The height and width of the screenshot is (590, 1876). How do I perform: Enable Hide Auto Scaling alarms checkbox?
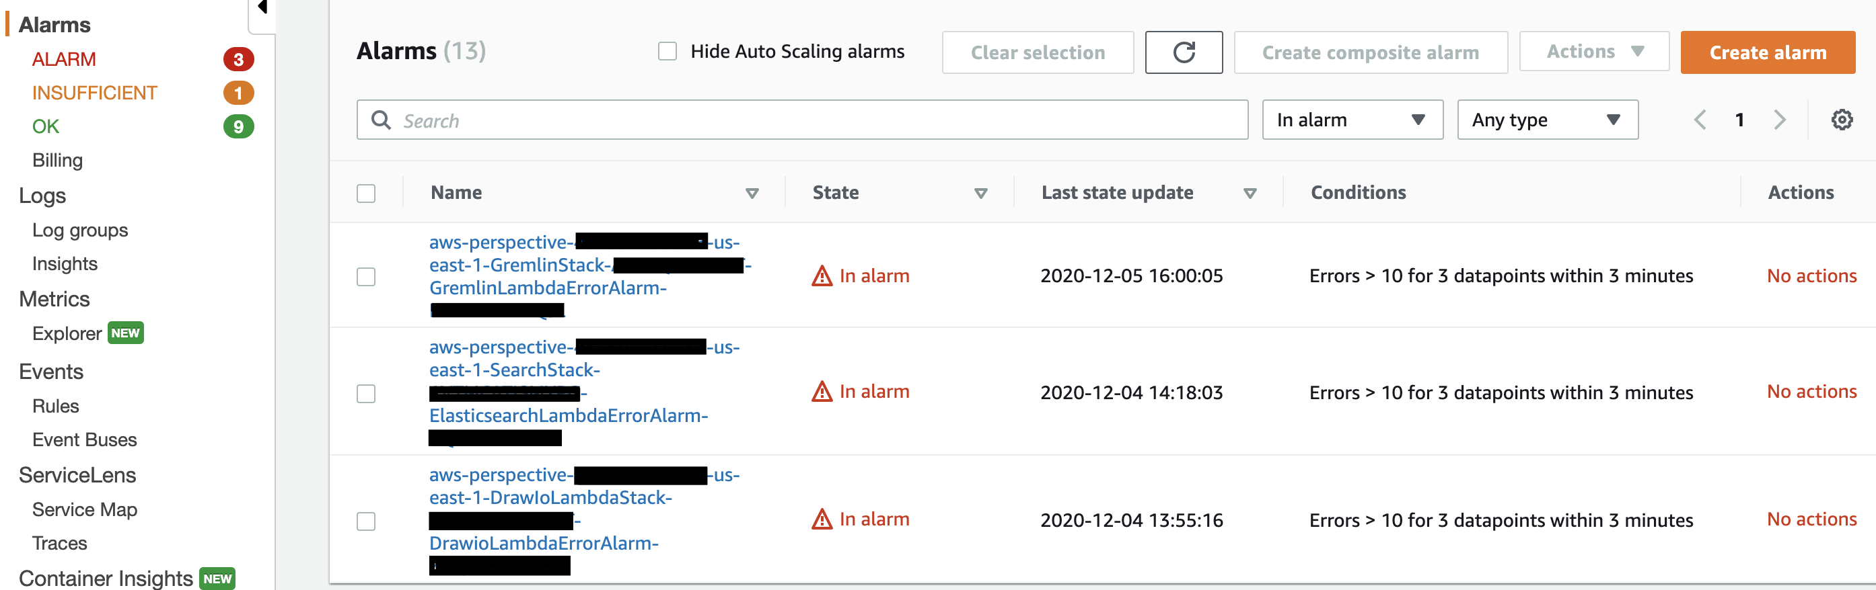[x=667, y=52]
